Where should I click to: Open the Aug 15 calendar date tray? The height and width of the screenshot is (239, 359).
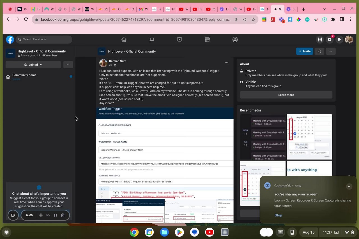[309, 232]
